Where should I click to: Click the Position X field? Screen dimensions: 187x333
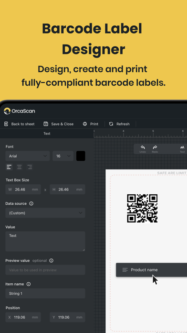(23, 317)
